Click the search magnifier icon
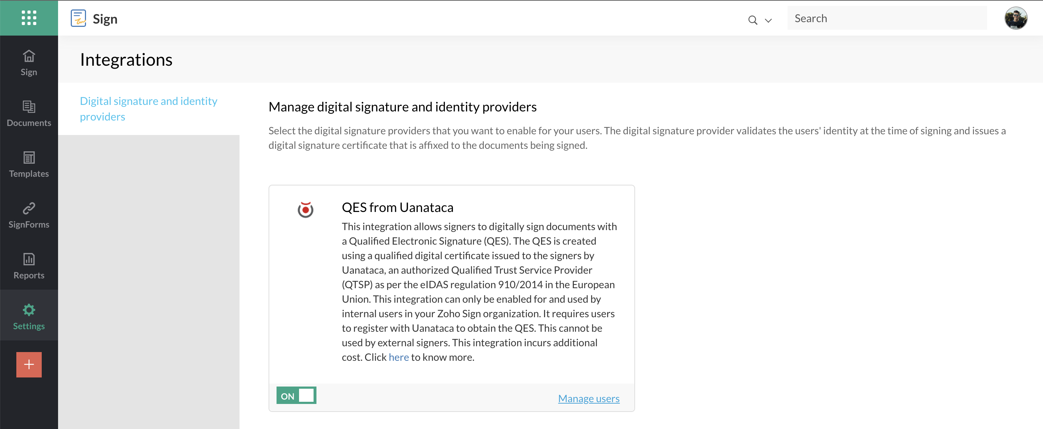1043x429 pixels. tap(752, 20)
